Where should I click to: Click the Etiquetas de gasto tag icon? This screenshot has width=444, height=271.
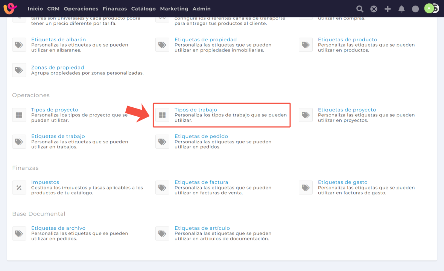point(306,188)
